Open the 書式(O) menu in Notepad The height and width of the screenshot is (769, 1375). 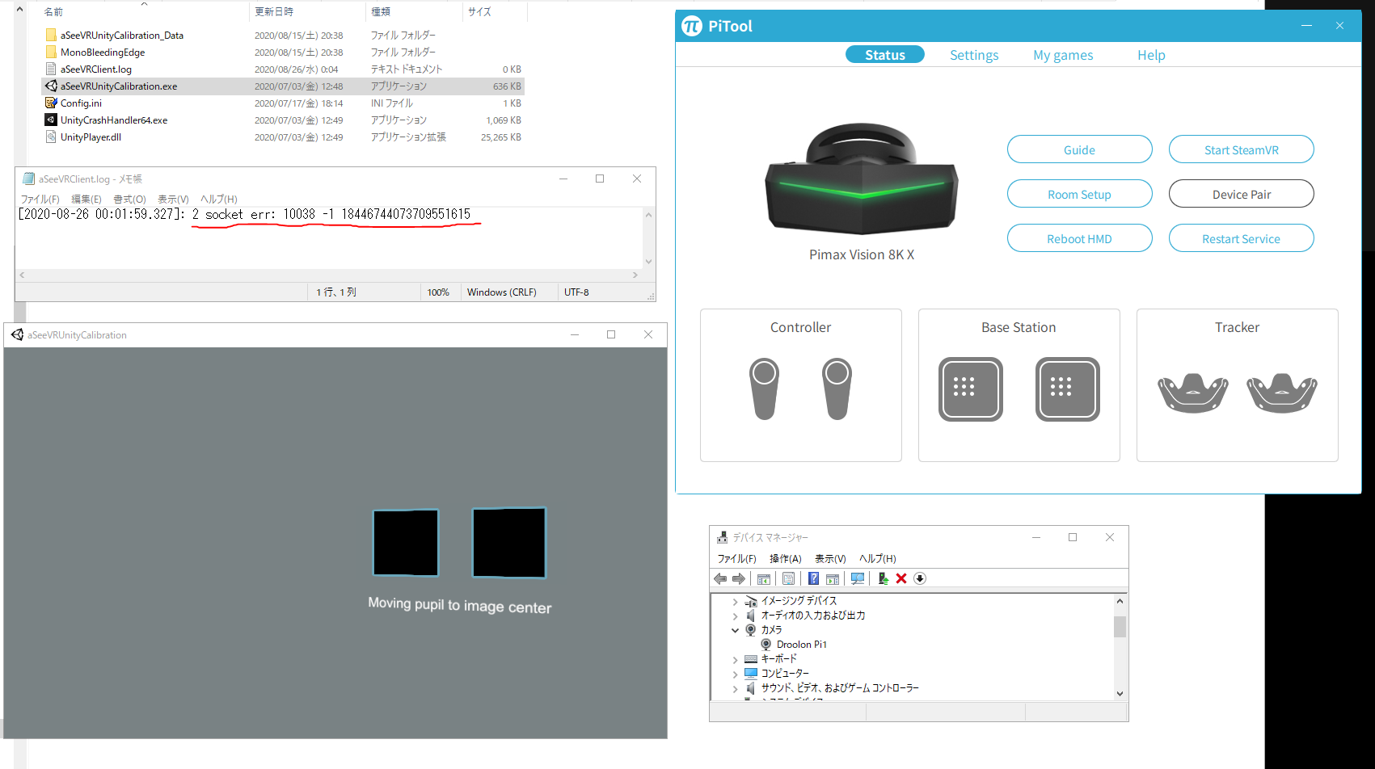129,200
